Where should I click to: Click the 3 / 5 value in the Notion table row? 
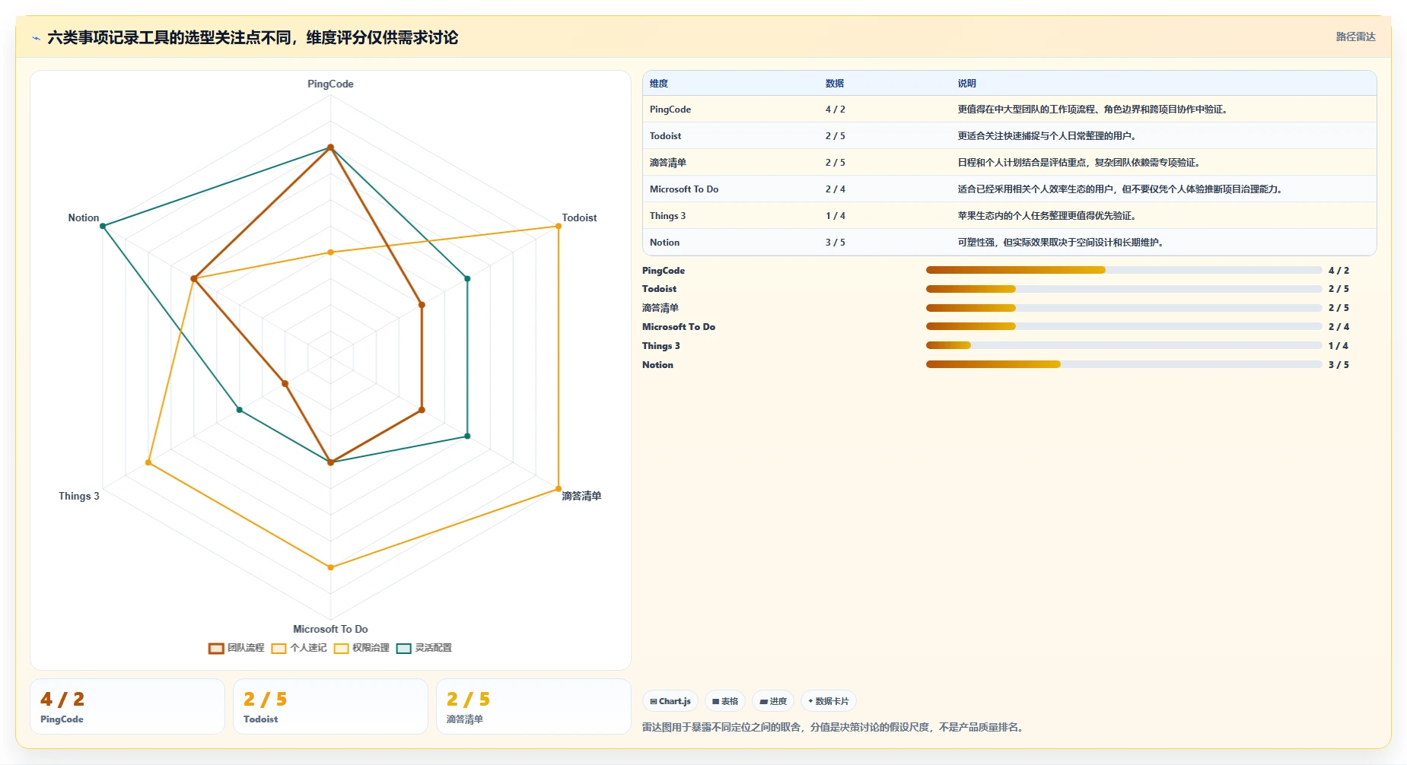pyautogui.click(x=835, y=243)
